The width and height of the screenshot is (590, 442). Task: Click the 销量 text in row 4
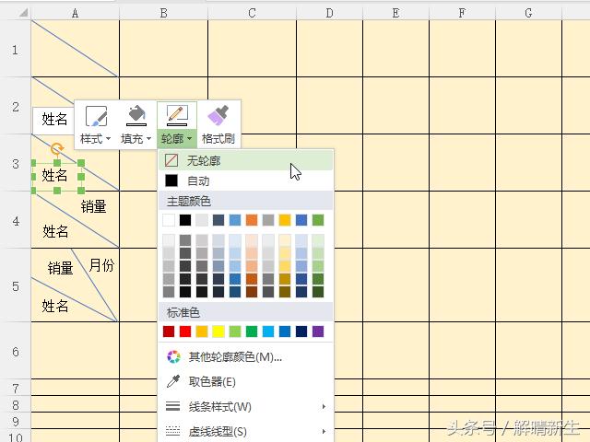coord(94,206)
